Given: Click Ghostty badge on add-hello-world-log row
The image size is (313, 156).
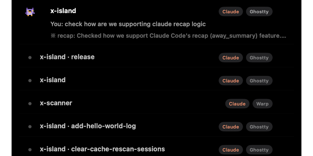Looking at the screenshot, I should point(259,127).
